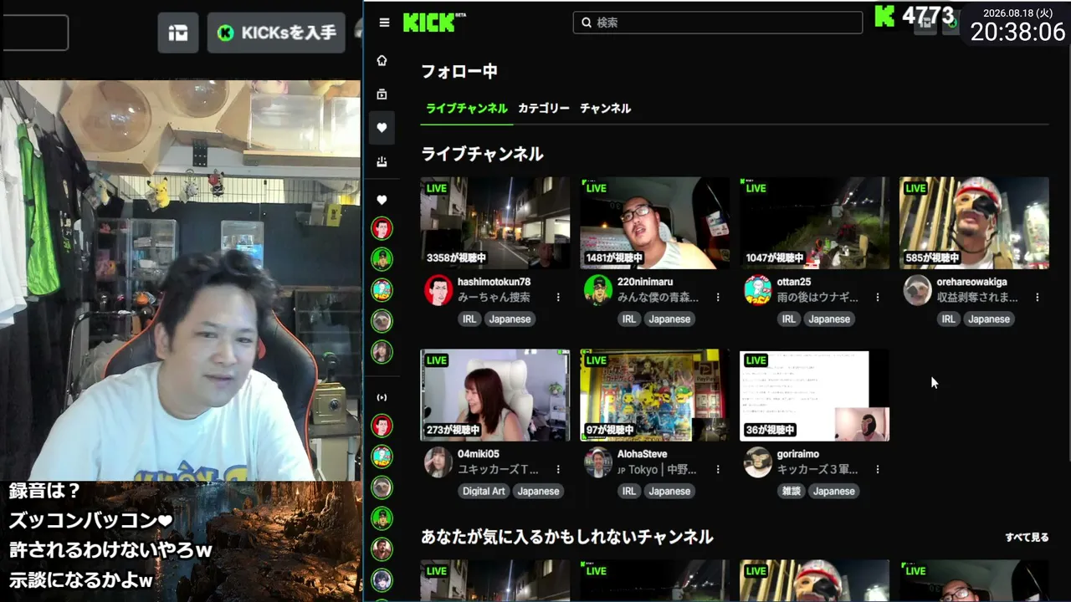This screenshot has height=602, width=1071.
Task: Click the stream title starting 雨の後はウナギ
Action: (817, 297)
